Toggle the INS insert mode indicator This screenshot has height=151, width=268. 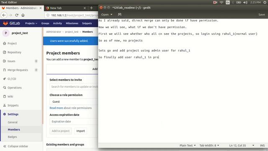click(263, 146)
